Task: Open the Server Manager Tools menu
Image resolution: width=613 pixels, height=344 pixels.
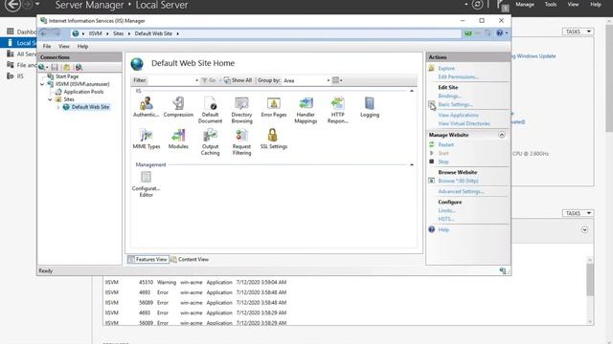Action: click(x=551, y=5)
